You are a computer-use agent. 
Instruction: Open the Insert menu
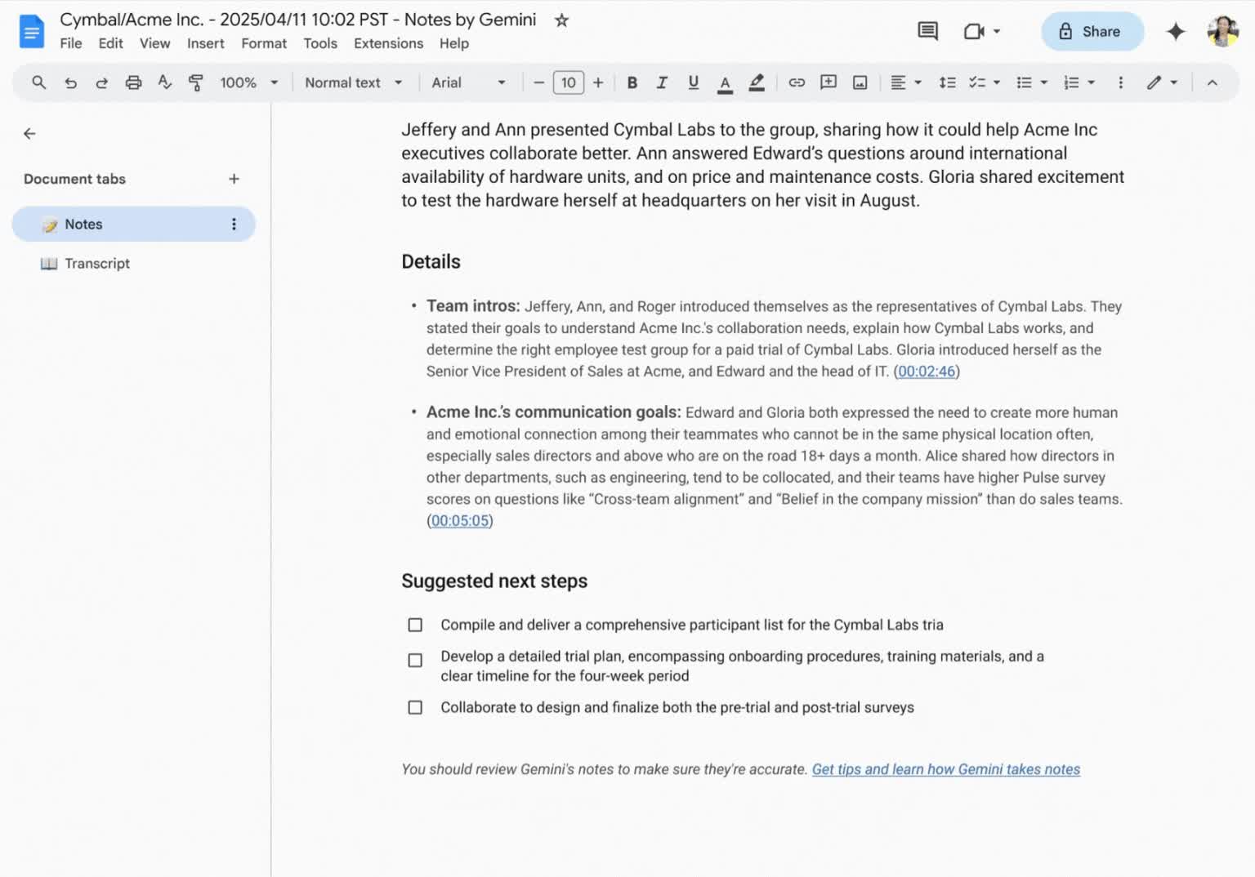coord(205,43)
